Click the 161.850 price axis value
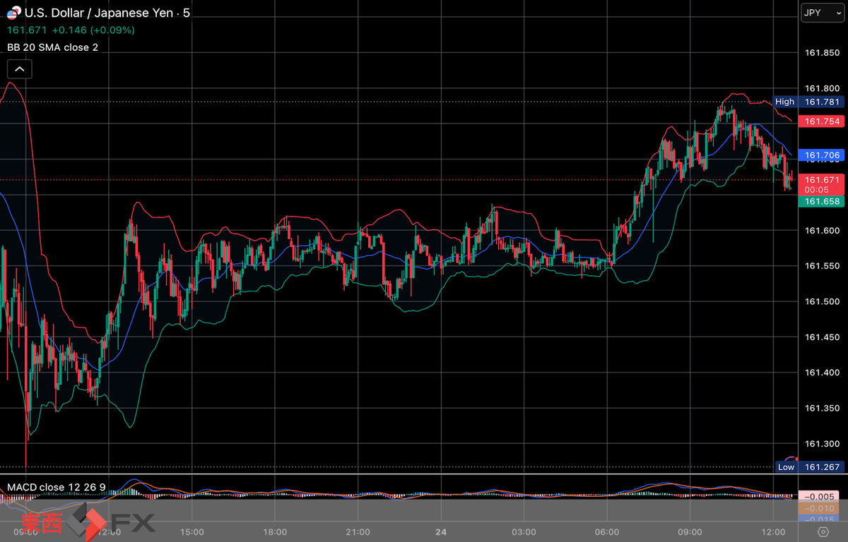The image size is (848, 542). tap(823, 53)
